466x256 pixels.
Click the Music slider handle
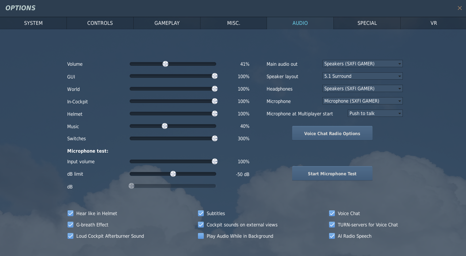tap(165, 126)
